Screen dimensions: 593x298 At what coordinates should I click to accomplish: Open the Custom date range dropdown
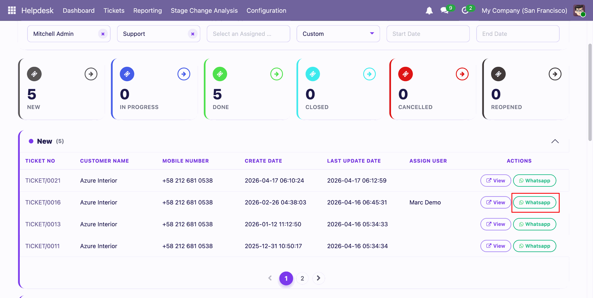click(338, 34)
